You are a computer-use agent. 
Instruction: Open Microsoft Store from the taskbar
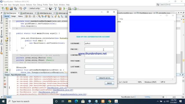click(x=83, y=101)
